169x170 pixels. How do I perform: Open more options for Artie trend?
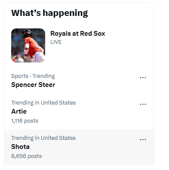[143, 104]
